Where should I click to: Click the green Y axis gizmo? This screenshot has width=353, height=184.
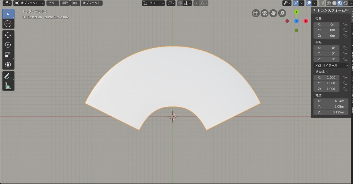[x=297, y=12]
